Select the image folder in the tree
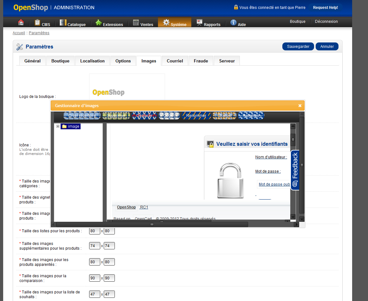 pos(71,126)
